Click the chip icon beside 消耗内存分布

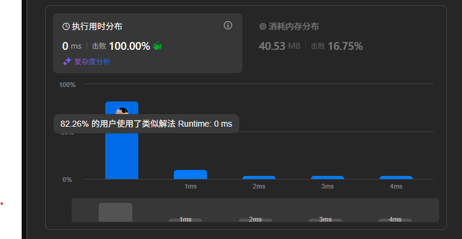[262, 26]
